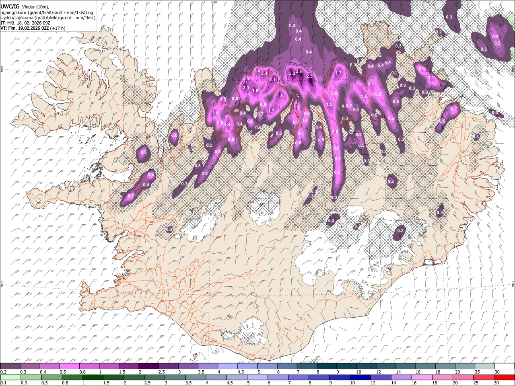This screenshot has width=515, height=386.
Task: Click the 'slydda/snjókoma' legend description line
Action: pos(48,18)
